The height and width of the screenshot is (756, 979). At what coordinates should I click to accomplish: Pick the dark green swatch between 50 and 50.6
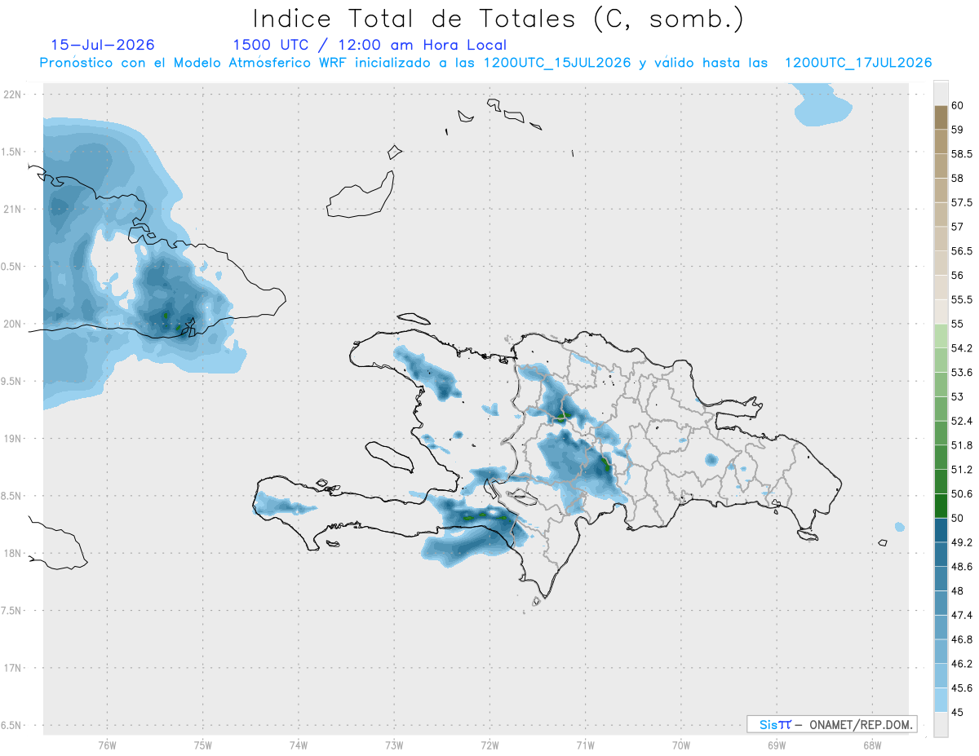click(x=941, y=506)
